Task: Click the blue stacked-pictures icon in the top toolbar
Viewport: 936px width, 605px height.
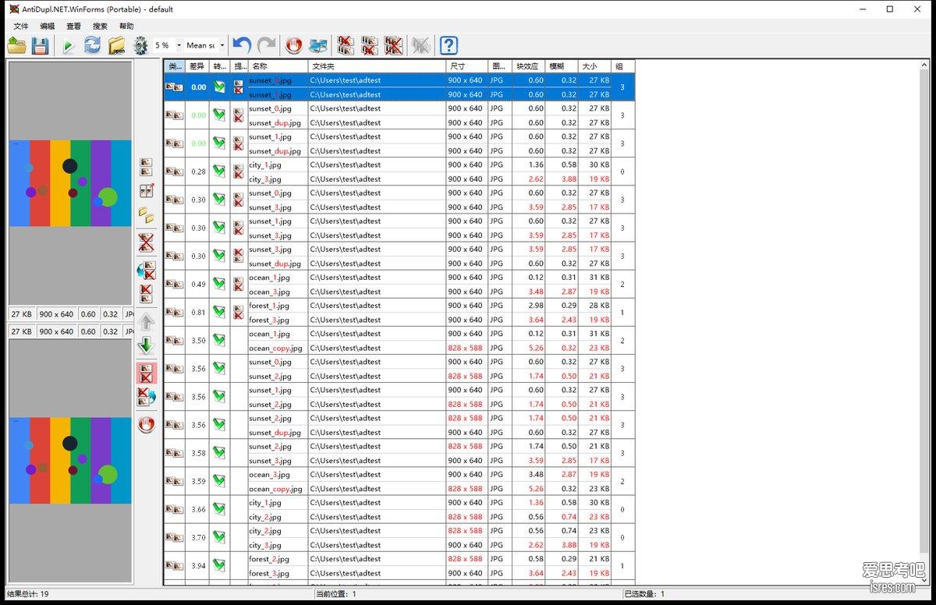Action: pos(318,45)
